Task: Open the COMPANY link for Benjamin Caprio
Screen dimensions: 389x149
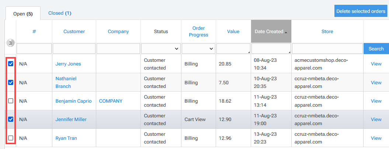Action: tap(111, 101)
